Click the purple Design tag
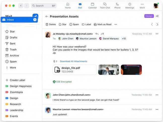Image resolution: width=163 pixels, height=122 pixels. 149,16
